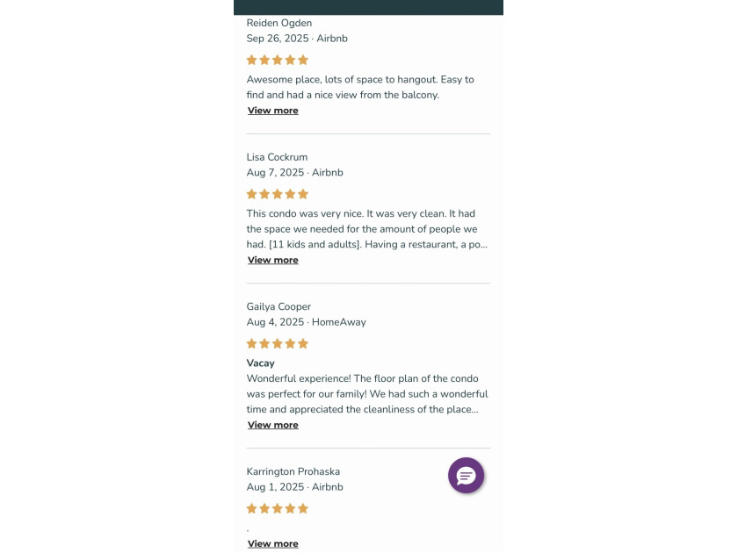Screen dimensions: 738x553
Task: Click the Aug 4, 2025 HomeAway source line
Action: tap(306, 322)
